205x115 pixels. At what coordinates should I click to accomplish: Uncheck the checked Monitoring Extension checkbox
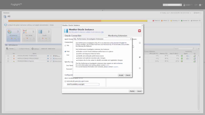coord(140,57)
